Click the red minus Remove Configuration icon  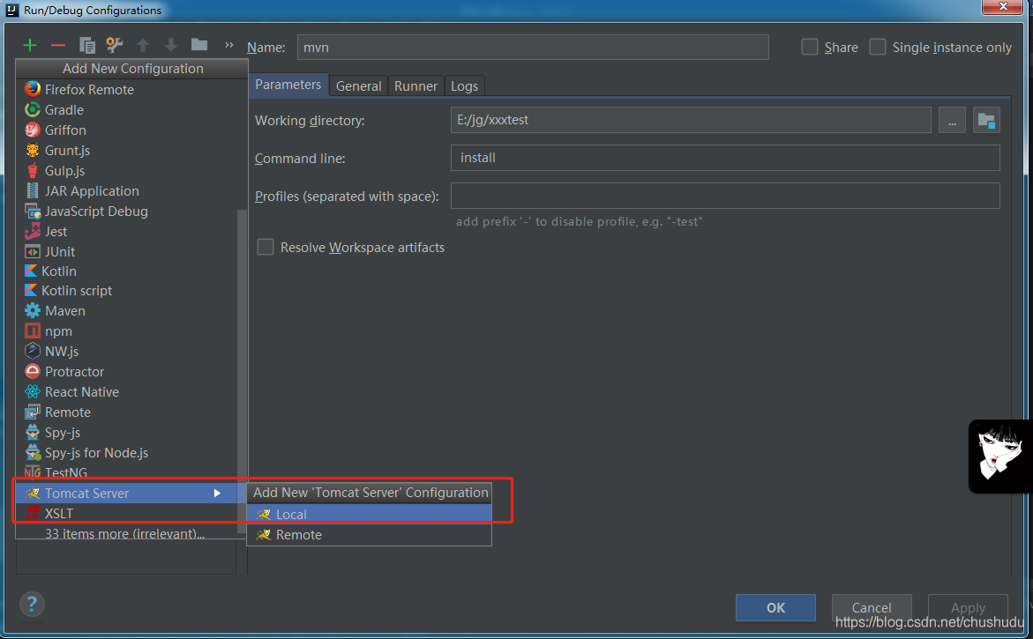(x=58, y=45)
